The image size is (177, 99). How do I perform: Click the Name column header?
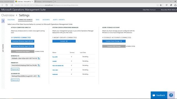coord(54,53)
